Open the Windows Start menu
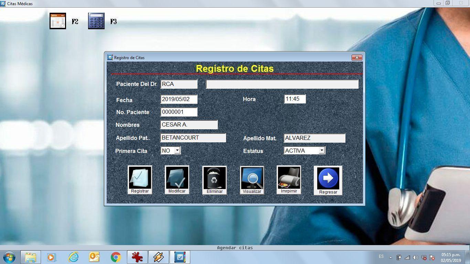 (9, 257)
